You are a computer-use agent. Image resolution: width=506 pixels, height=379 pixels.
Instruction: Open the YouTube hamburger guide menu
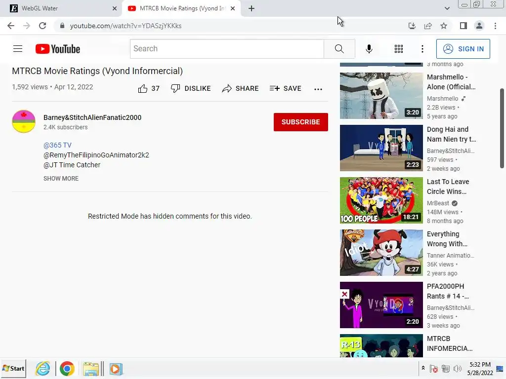tap(18, 49)
